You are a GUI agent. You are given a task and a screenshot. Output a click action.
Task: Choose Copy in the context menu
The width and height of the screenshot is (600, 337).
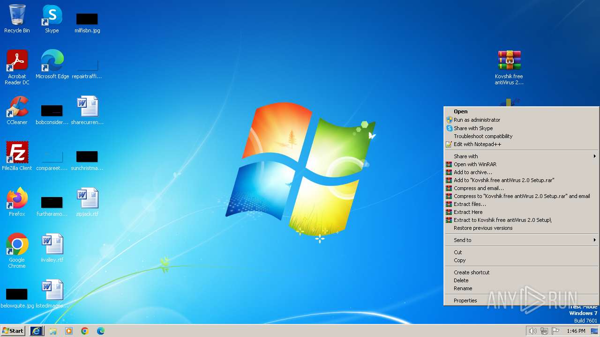click(521, 260)
